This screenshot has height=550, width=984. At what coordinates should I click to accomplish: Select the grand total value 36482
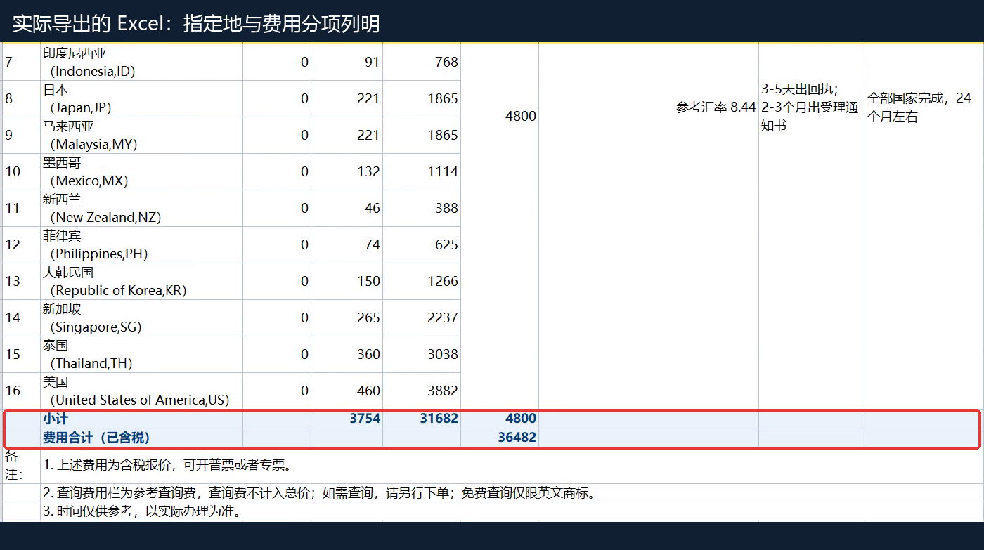click(500, 438)
